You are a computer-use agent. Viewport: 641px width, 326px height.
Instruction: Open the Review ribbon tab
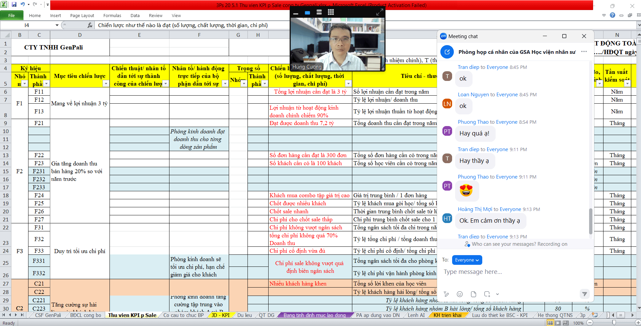(x=156, y=15)
